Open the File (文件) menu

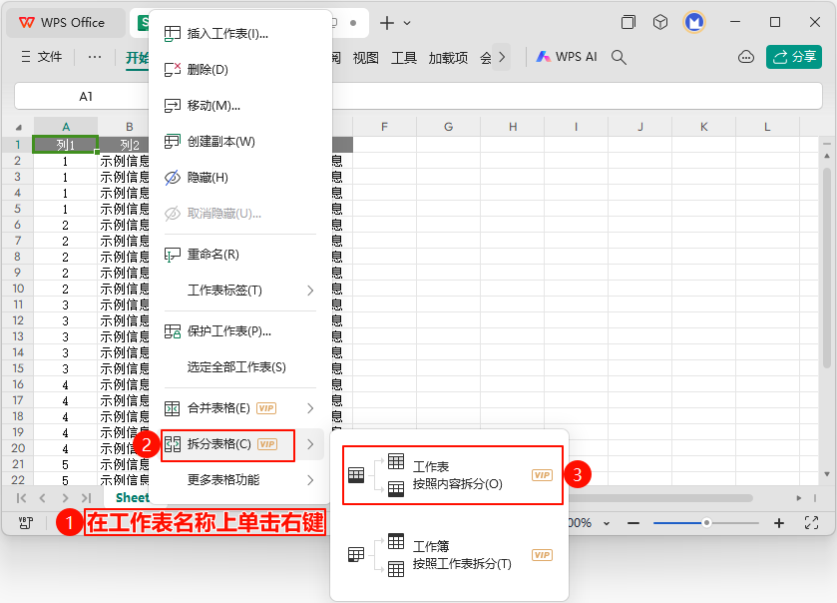pos(41,58)
